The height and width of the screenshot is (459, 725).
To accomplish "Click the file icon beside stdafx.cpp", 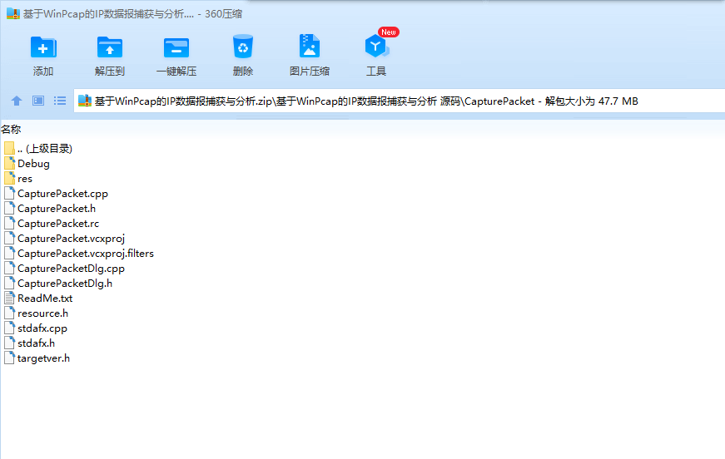I will [x=9, y=328].
